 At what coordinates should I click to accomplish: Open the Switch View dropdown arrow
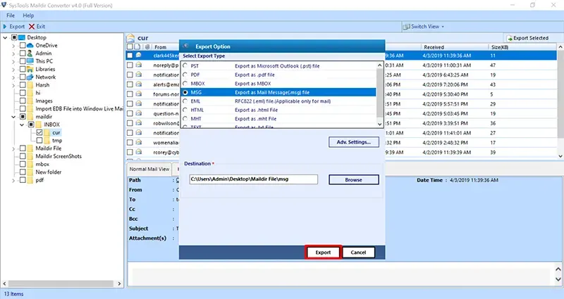coord(443,27)
